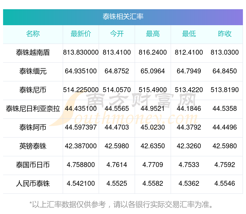Select previous close 4.5546 for 人民币泰铢
Screen dimensions: 246x214
tap(225, 184)
